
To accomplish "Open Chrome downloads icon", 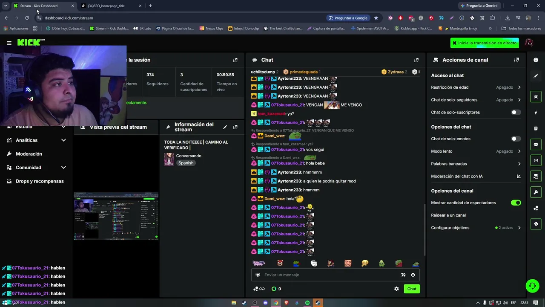I will pyautogui.click(x=508, y=18).
